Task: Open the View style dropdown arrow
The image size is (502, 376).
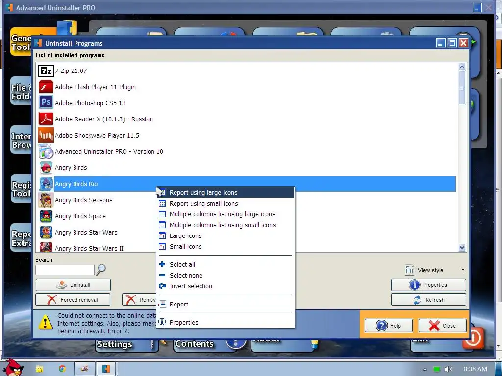Action: pyautogui.click(x=463, y=270)
